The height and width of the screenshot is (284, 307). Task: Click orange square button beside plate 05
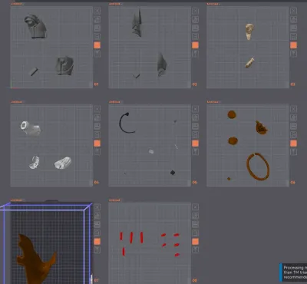pyautogui.click(x=195, y=144)
